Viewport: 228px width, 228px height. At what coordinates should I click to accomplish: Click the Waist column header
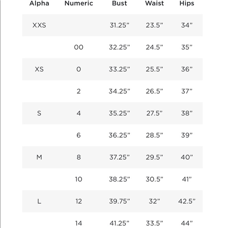coord(154,4)
